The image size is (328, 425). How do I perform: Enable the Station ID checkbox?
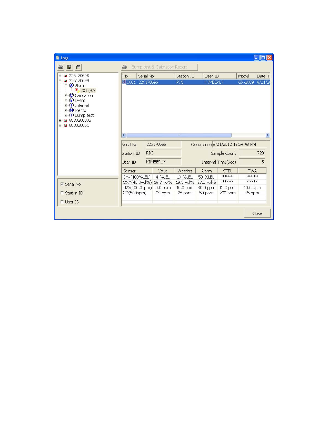62,193
